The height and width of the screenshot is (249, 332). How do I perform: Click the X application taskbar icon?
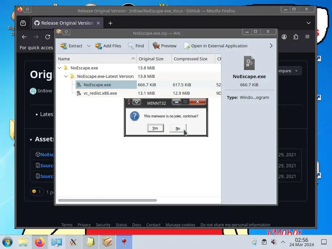(x=73, y=242)
